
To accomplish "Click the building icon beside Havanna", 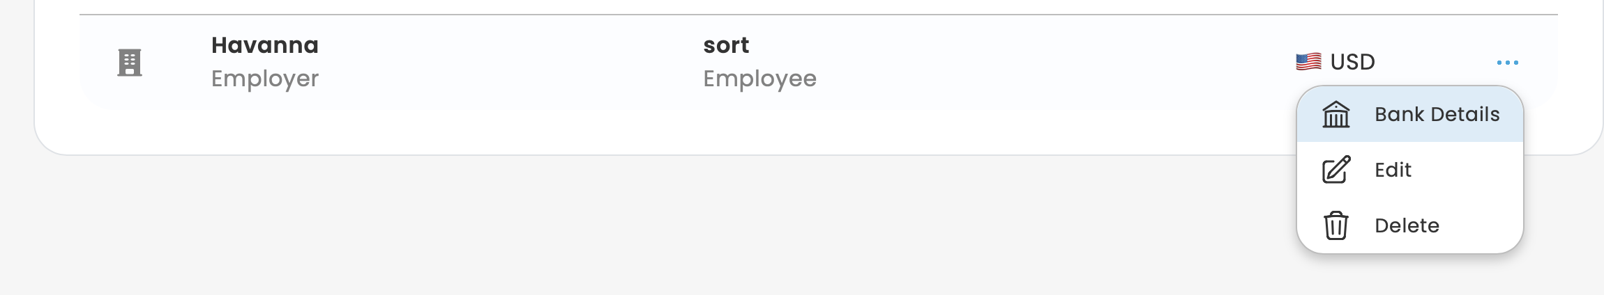I will tap(130, 63).
